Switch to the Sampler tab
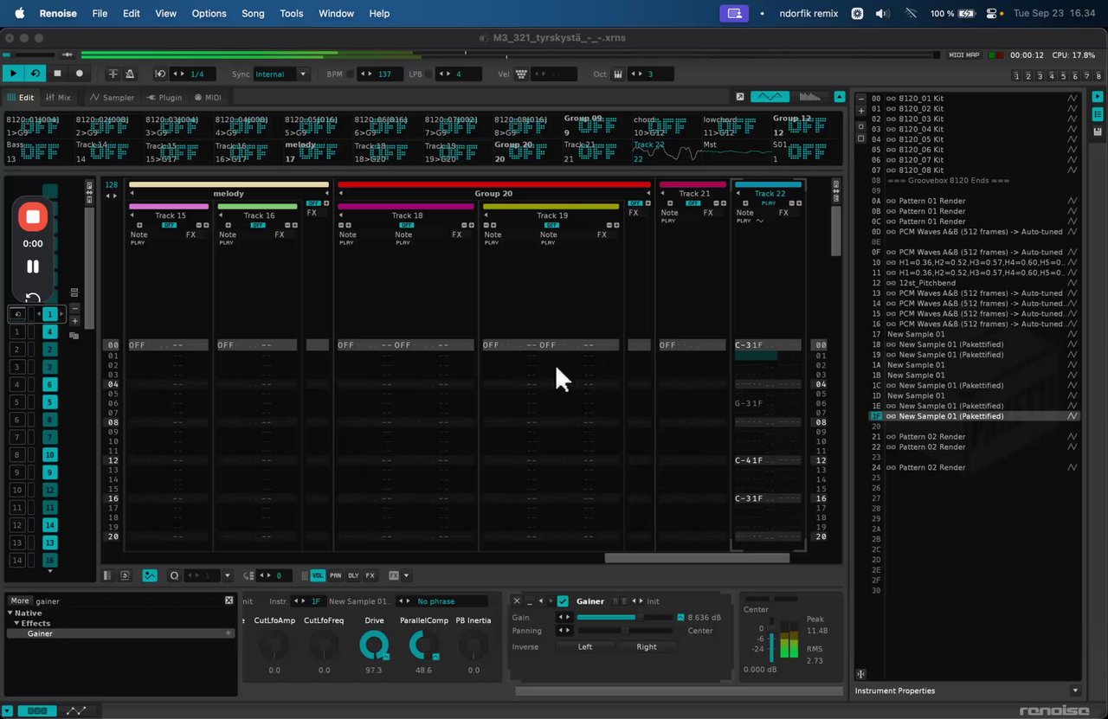This screenshot has width=1108, height=719. tap(113, 98)
